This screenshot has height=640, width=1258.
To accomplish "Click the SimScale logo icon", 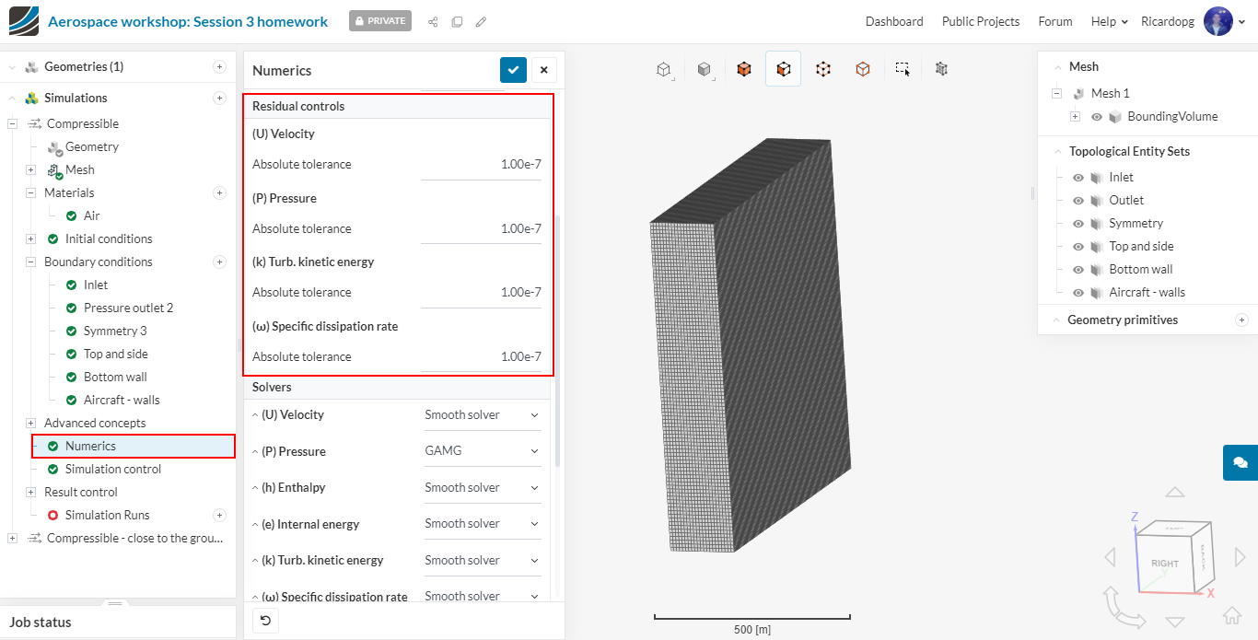I will click(x=24, y=21).
